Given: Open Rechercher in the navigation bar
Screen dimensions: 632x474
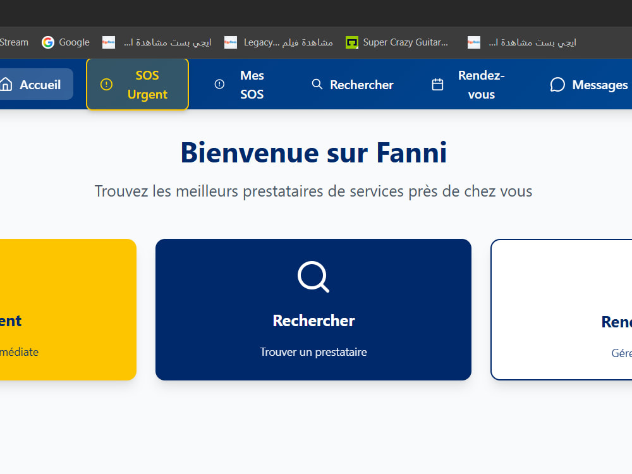Looking at the screenshot, I should (353, 84).
